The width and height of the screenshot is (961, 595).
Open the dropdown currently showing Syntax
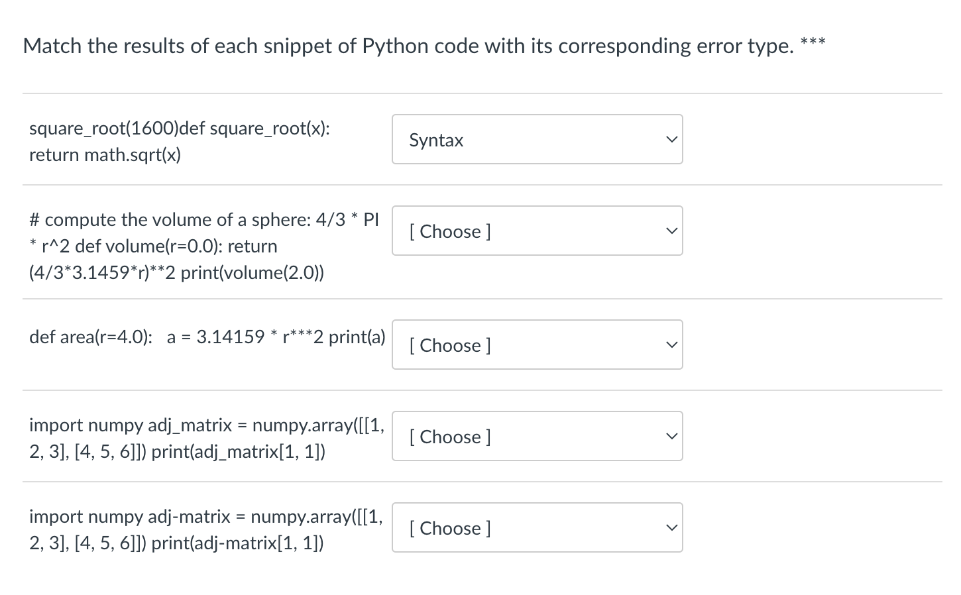click(x=537, y=140)
